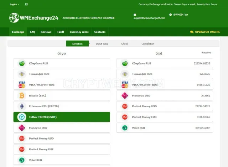Select the Direction step tab
This screenshot has width=228, height=167.
coord(77,43)
